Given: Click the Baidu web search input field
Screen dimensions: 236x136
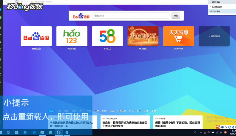Looking at the screenshot, I should coord(130,16).
